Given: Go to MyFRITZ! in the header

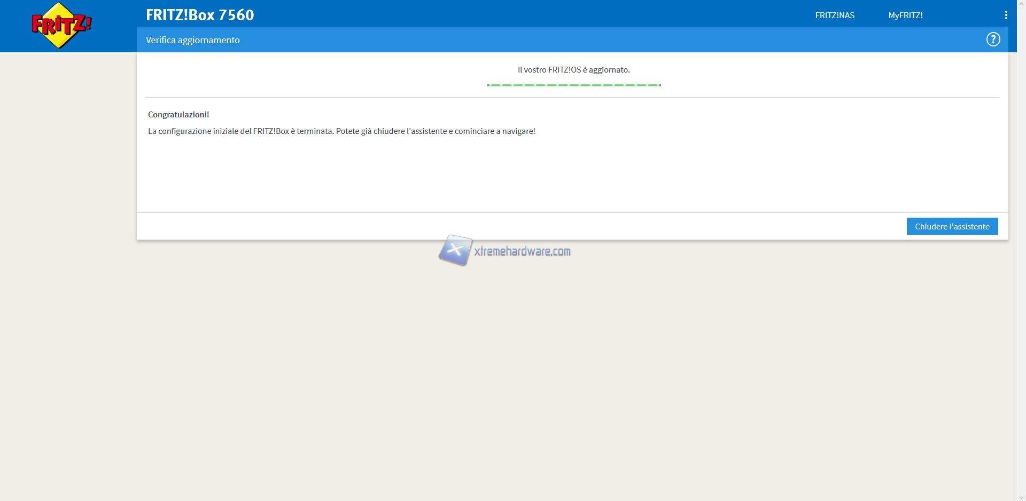Looking at the screenshot, I should pyautogui.click(x=905, y=15).
